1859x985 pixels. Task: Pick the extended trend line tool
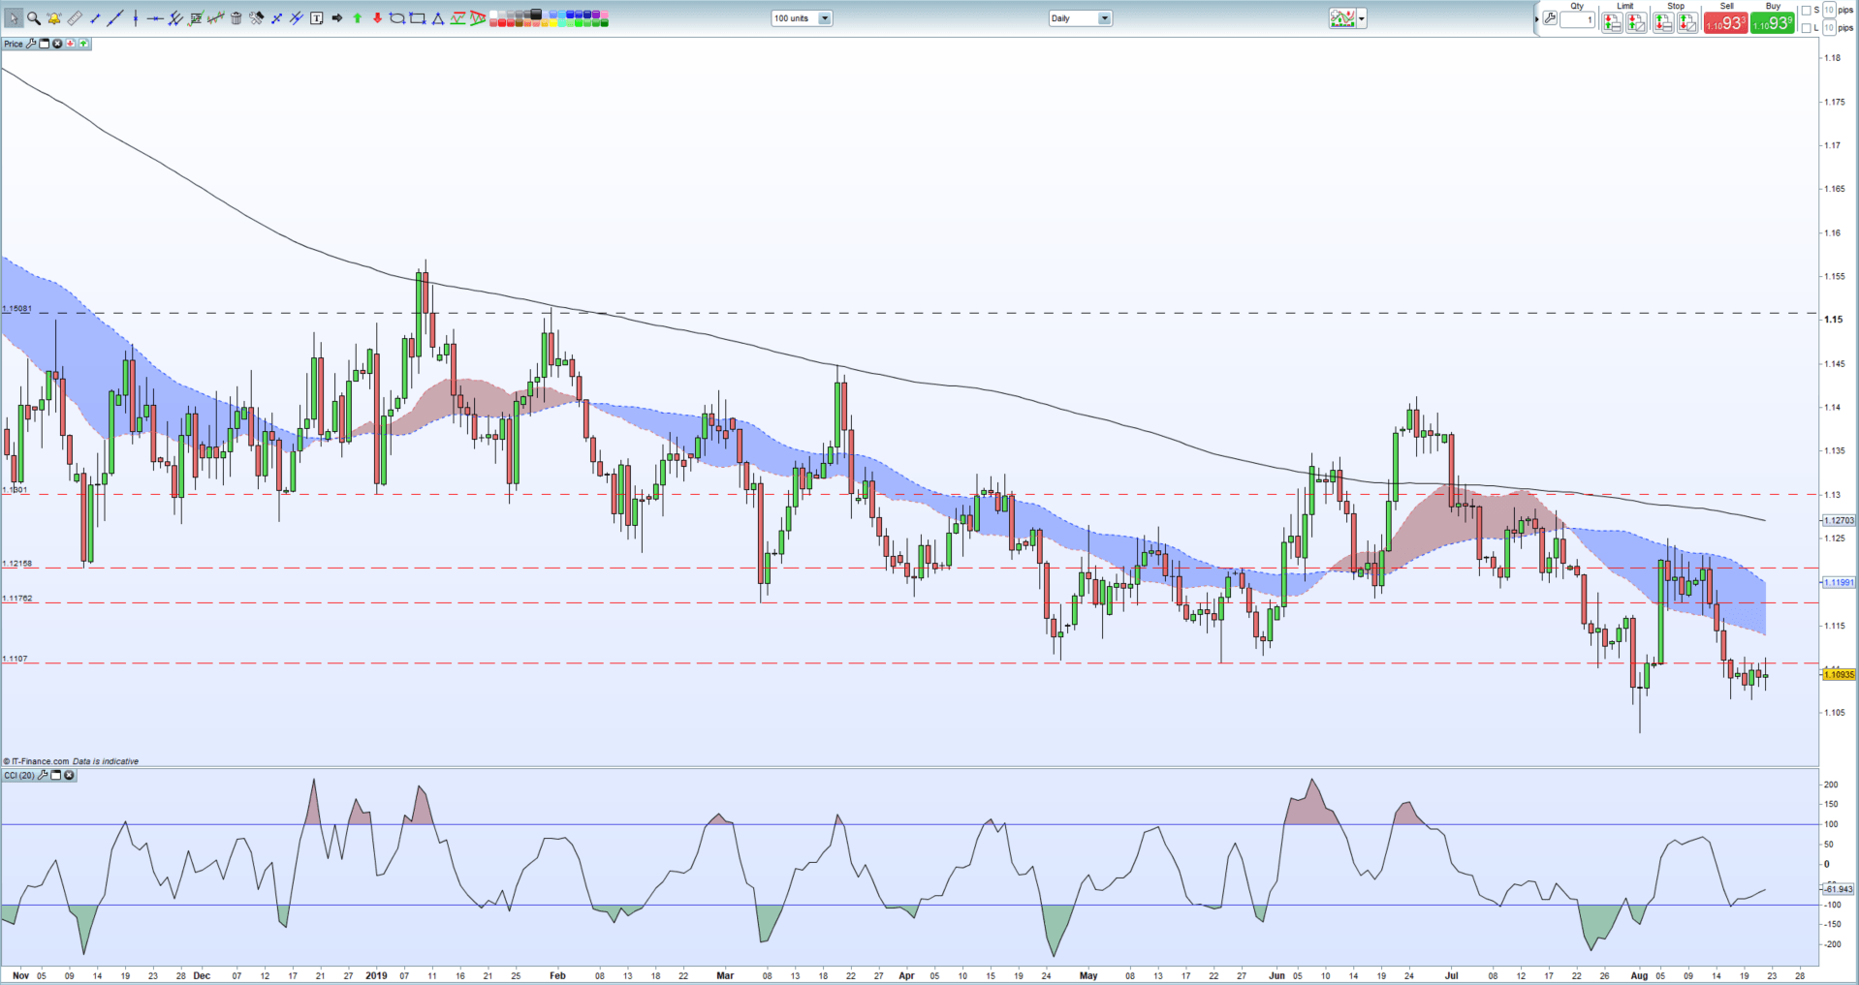click(115, 18)
